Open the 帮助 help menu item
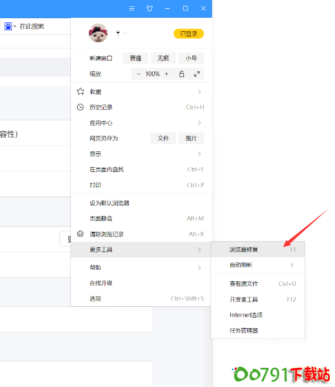335x387 pixels. tap(141, 268)
